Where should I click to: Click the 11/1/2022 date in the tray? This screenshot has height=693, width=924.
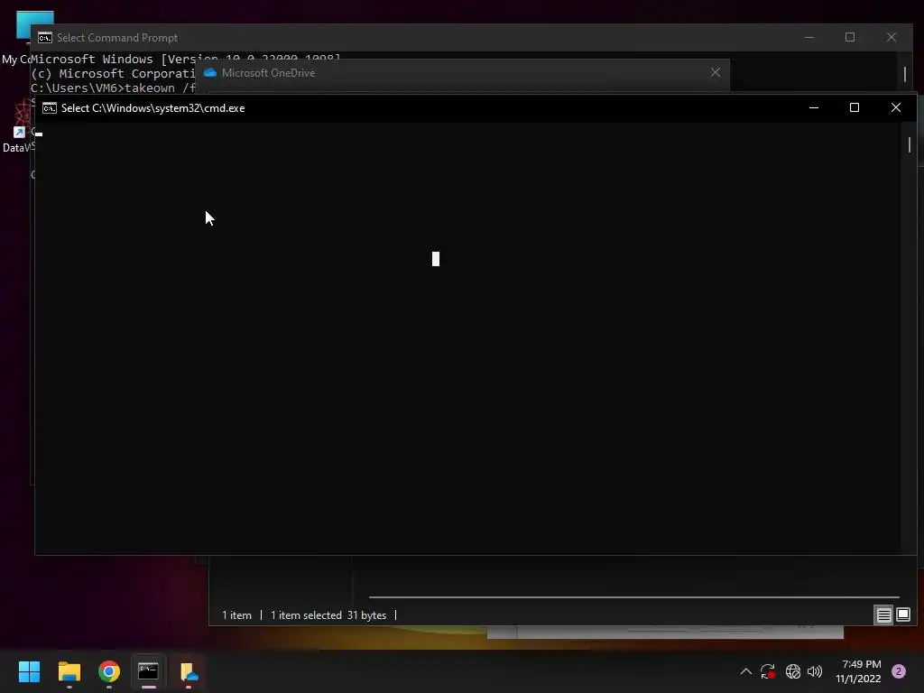[858, 679]
